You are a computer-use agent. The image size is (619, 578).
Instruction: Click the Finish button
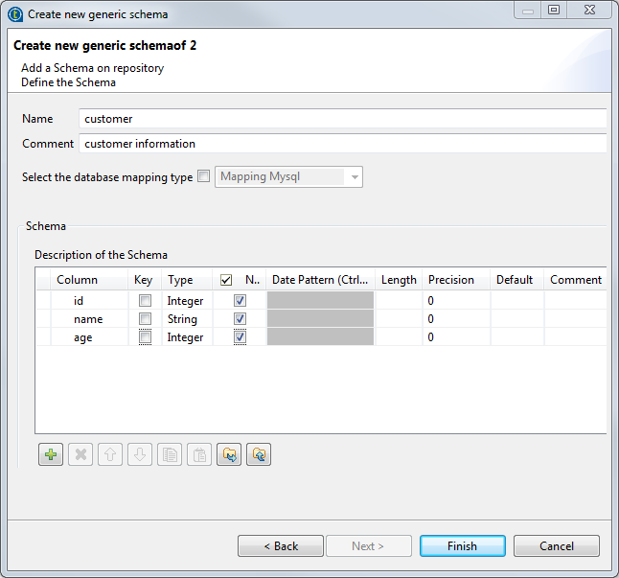[x=462, y=546]
